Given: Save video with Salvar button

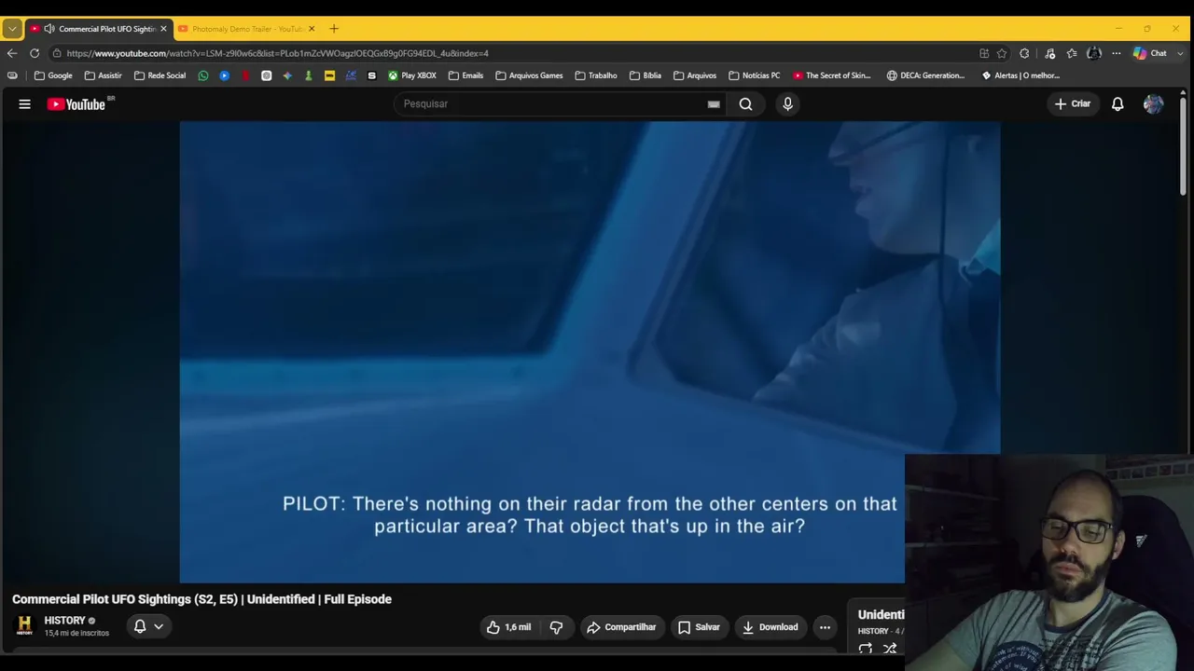Looking at the screenshot, I should [699, 627].
